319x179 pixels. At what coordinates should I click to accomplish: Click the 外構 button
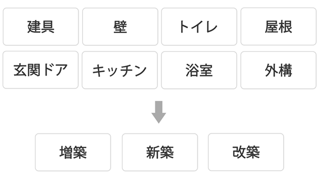[278, 70]
